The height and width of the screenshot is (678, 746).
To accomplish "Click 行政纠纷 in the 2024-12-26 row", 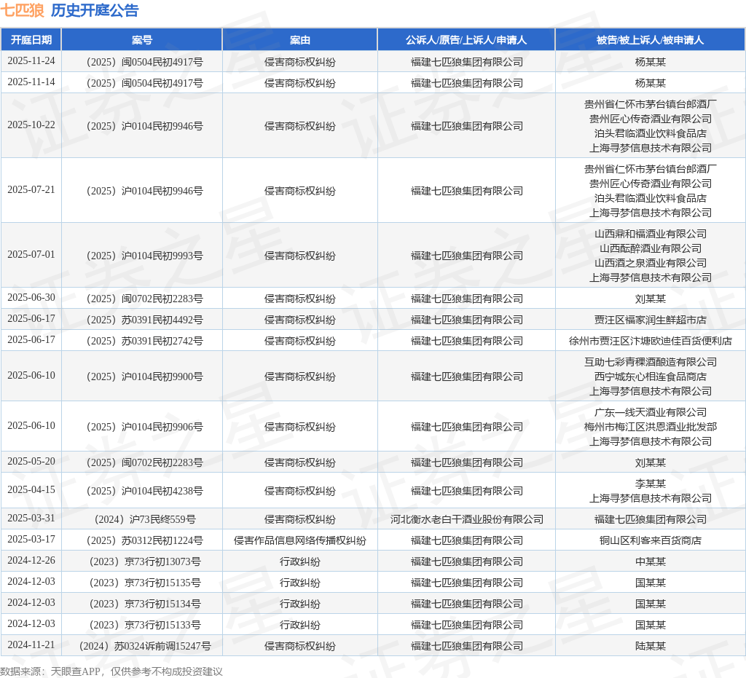I will click(x=299, y=561).
